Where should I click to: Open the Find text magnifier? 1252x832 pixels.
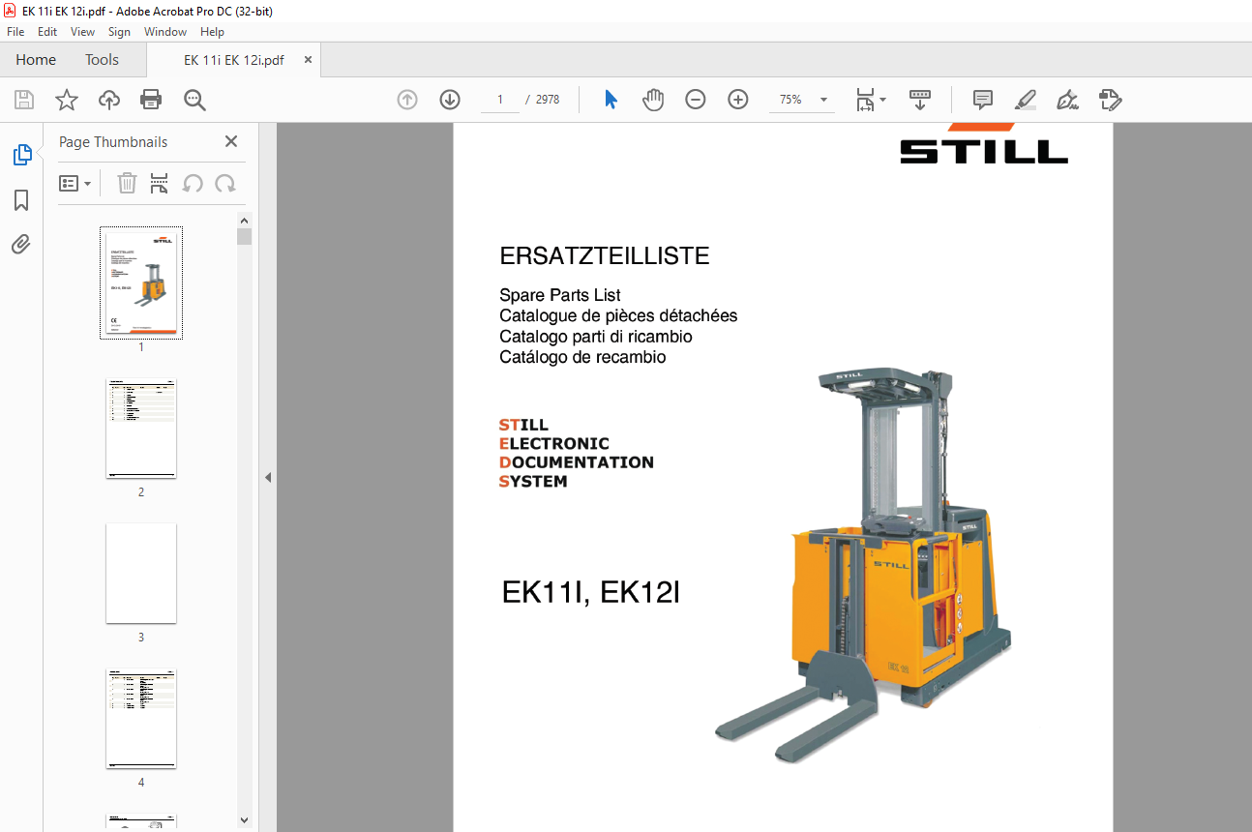pyautogui.click(x=194, y=100)
